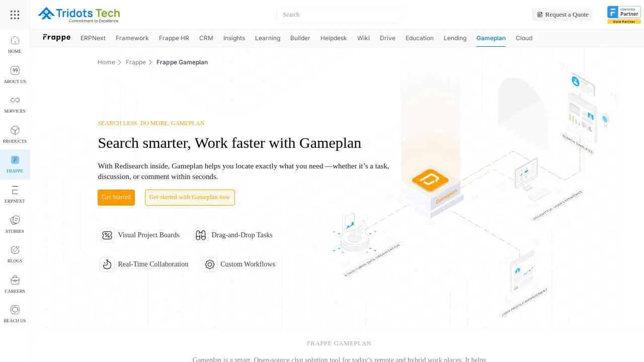
Task: Open the Blogs sidebar icon
Action: coord(15,250)
